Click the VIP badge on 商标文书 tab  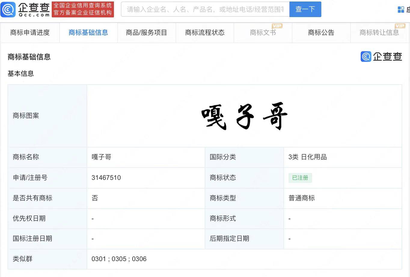coord(277,26)
